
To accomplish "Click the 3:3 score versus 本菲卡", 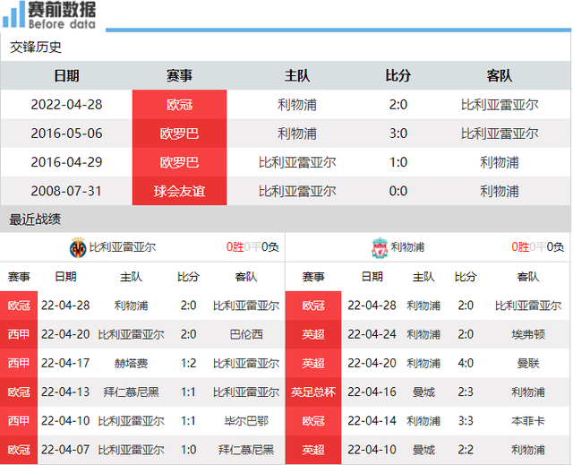I will (x=466, y=421).
